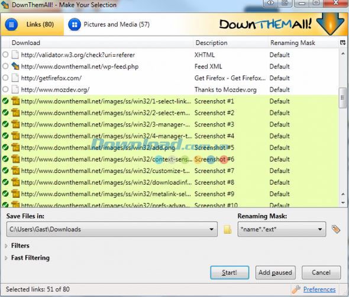349x297 pixels.
Task: Uncheck Screenshot #9 download
Action: (x=5, y=194)
